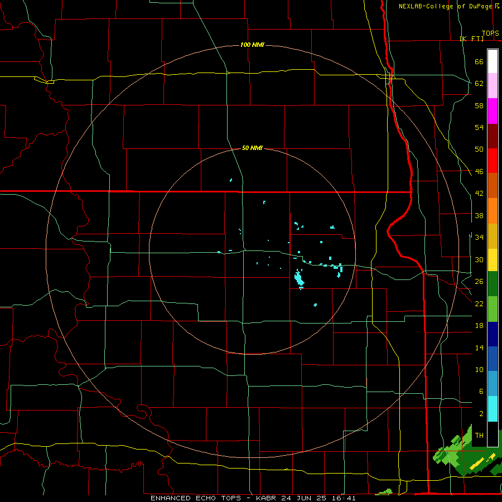Pick the navy blue legend swatch
Viewport: 502px width, 502px height.
coord(493,334)
